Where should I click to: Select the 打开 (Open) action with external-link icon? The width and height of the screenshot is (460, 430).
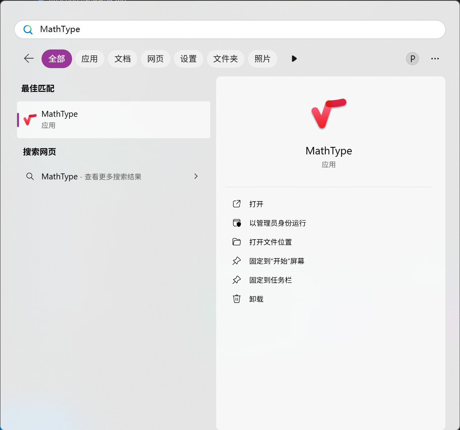[x=257, y=204]
